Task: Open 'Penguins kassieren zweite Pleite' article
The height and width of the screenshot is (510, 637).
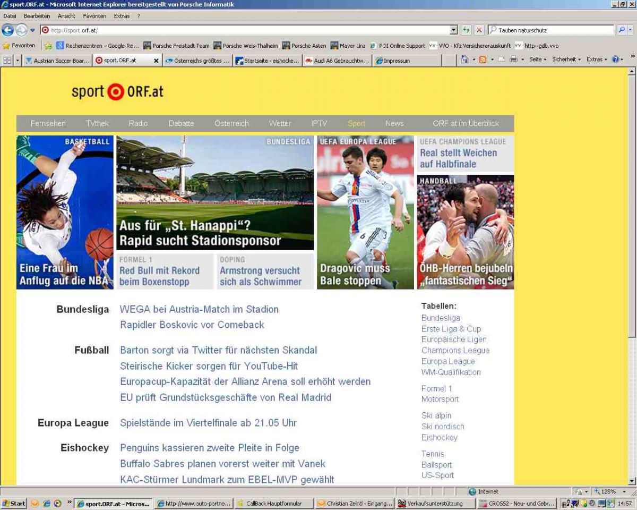Action: 210,448
